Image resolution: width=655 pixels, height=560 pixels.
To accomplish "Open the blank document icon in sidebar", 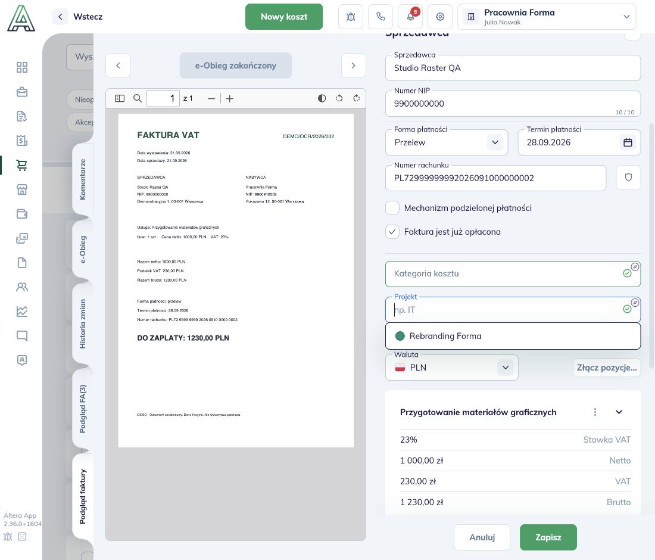I will (21, 263).
